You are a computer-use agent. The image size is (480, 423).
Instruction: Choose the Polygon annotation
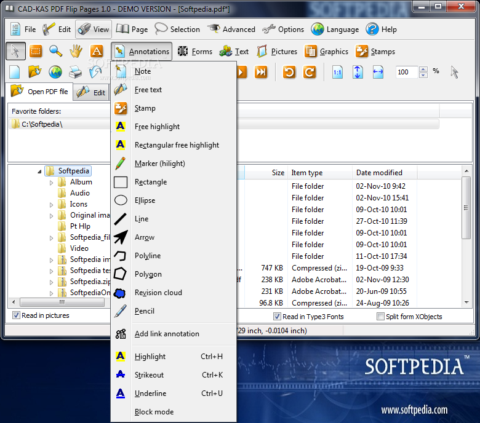tap(174, 274)
